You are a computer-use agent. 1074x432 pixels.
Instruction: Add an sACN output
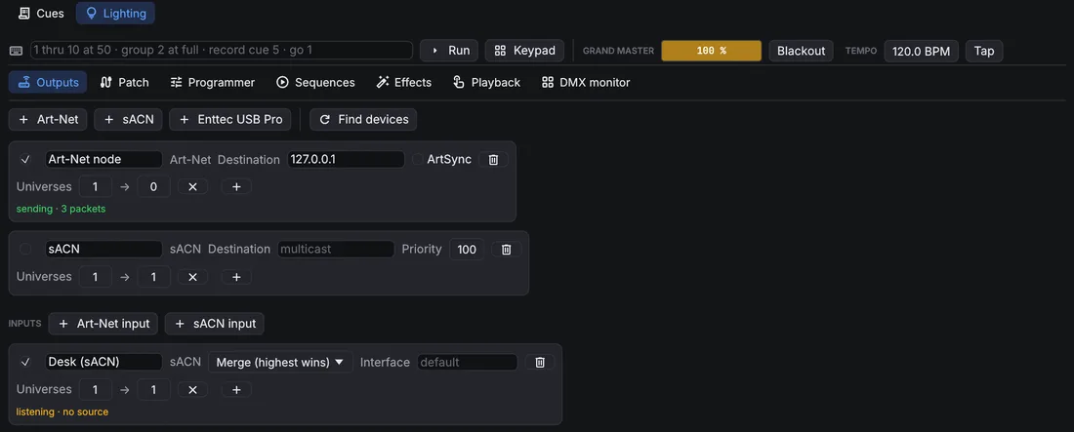click(128, 119)
